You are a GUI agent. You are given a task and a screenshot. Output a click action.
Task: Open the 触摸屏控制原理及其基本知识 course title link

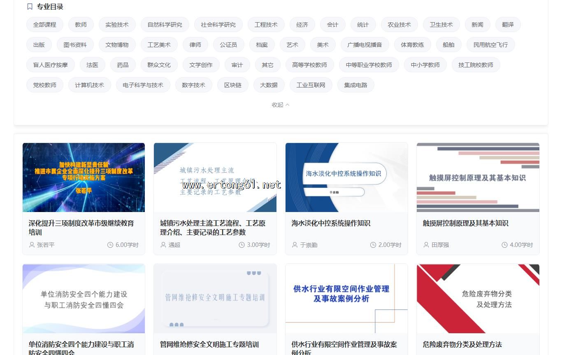click(x=465, y=223)
